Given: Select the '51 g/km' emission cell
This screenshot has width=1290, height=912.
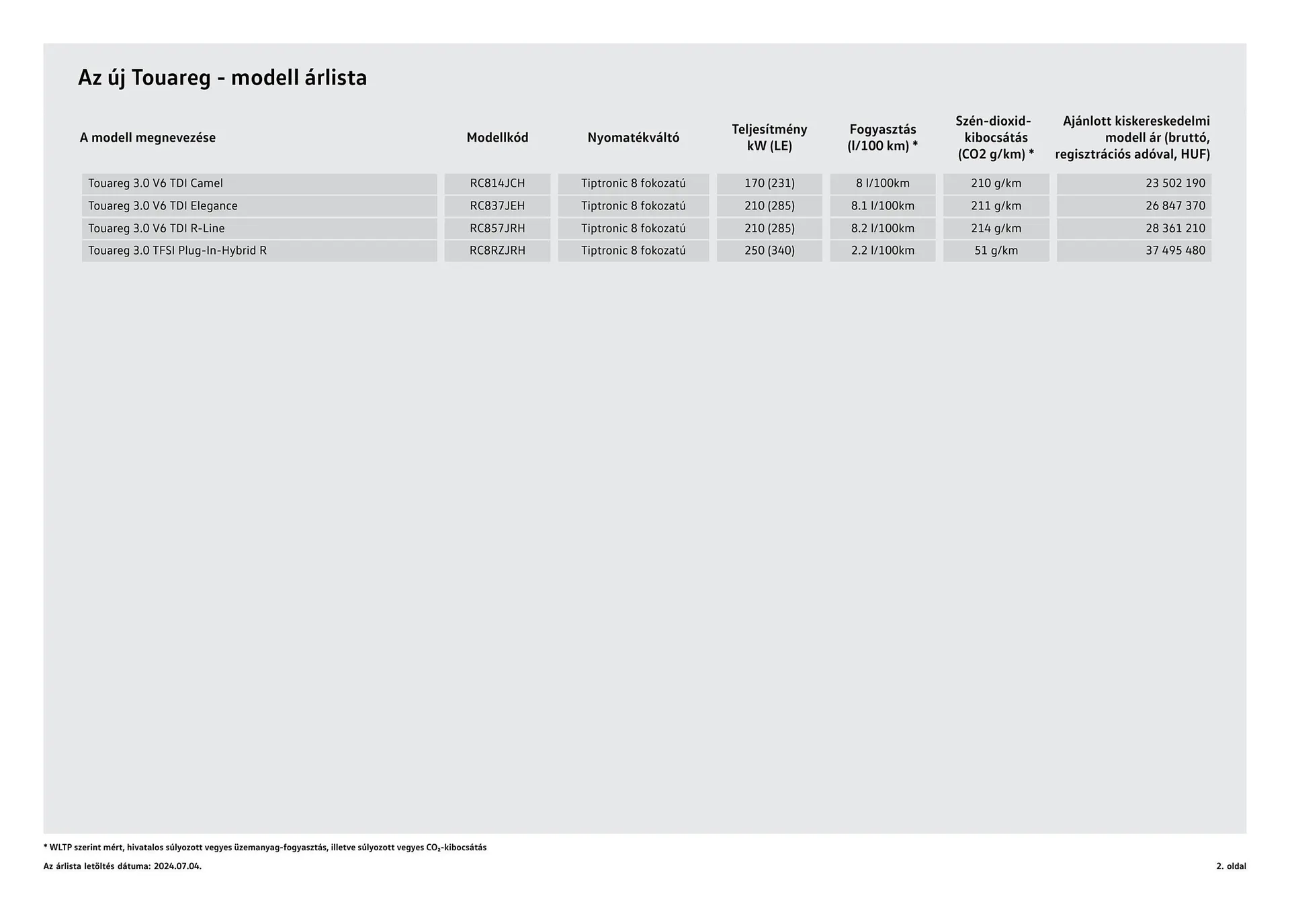Looking at the screenshot, I should [x=996, y=250].
